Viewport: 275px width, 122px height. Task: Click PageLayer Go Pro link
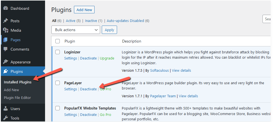click(106, 89)
